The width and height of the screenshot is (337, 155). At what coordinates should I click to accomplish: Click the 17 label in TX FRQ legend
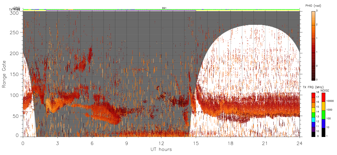[x=318, y=97]
